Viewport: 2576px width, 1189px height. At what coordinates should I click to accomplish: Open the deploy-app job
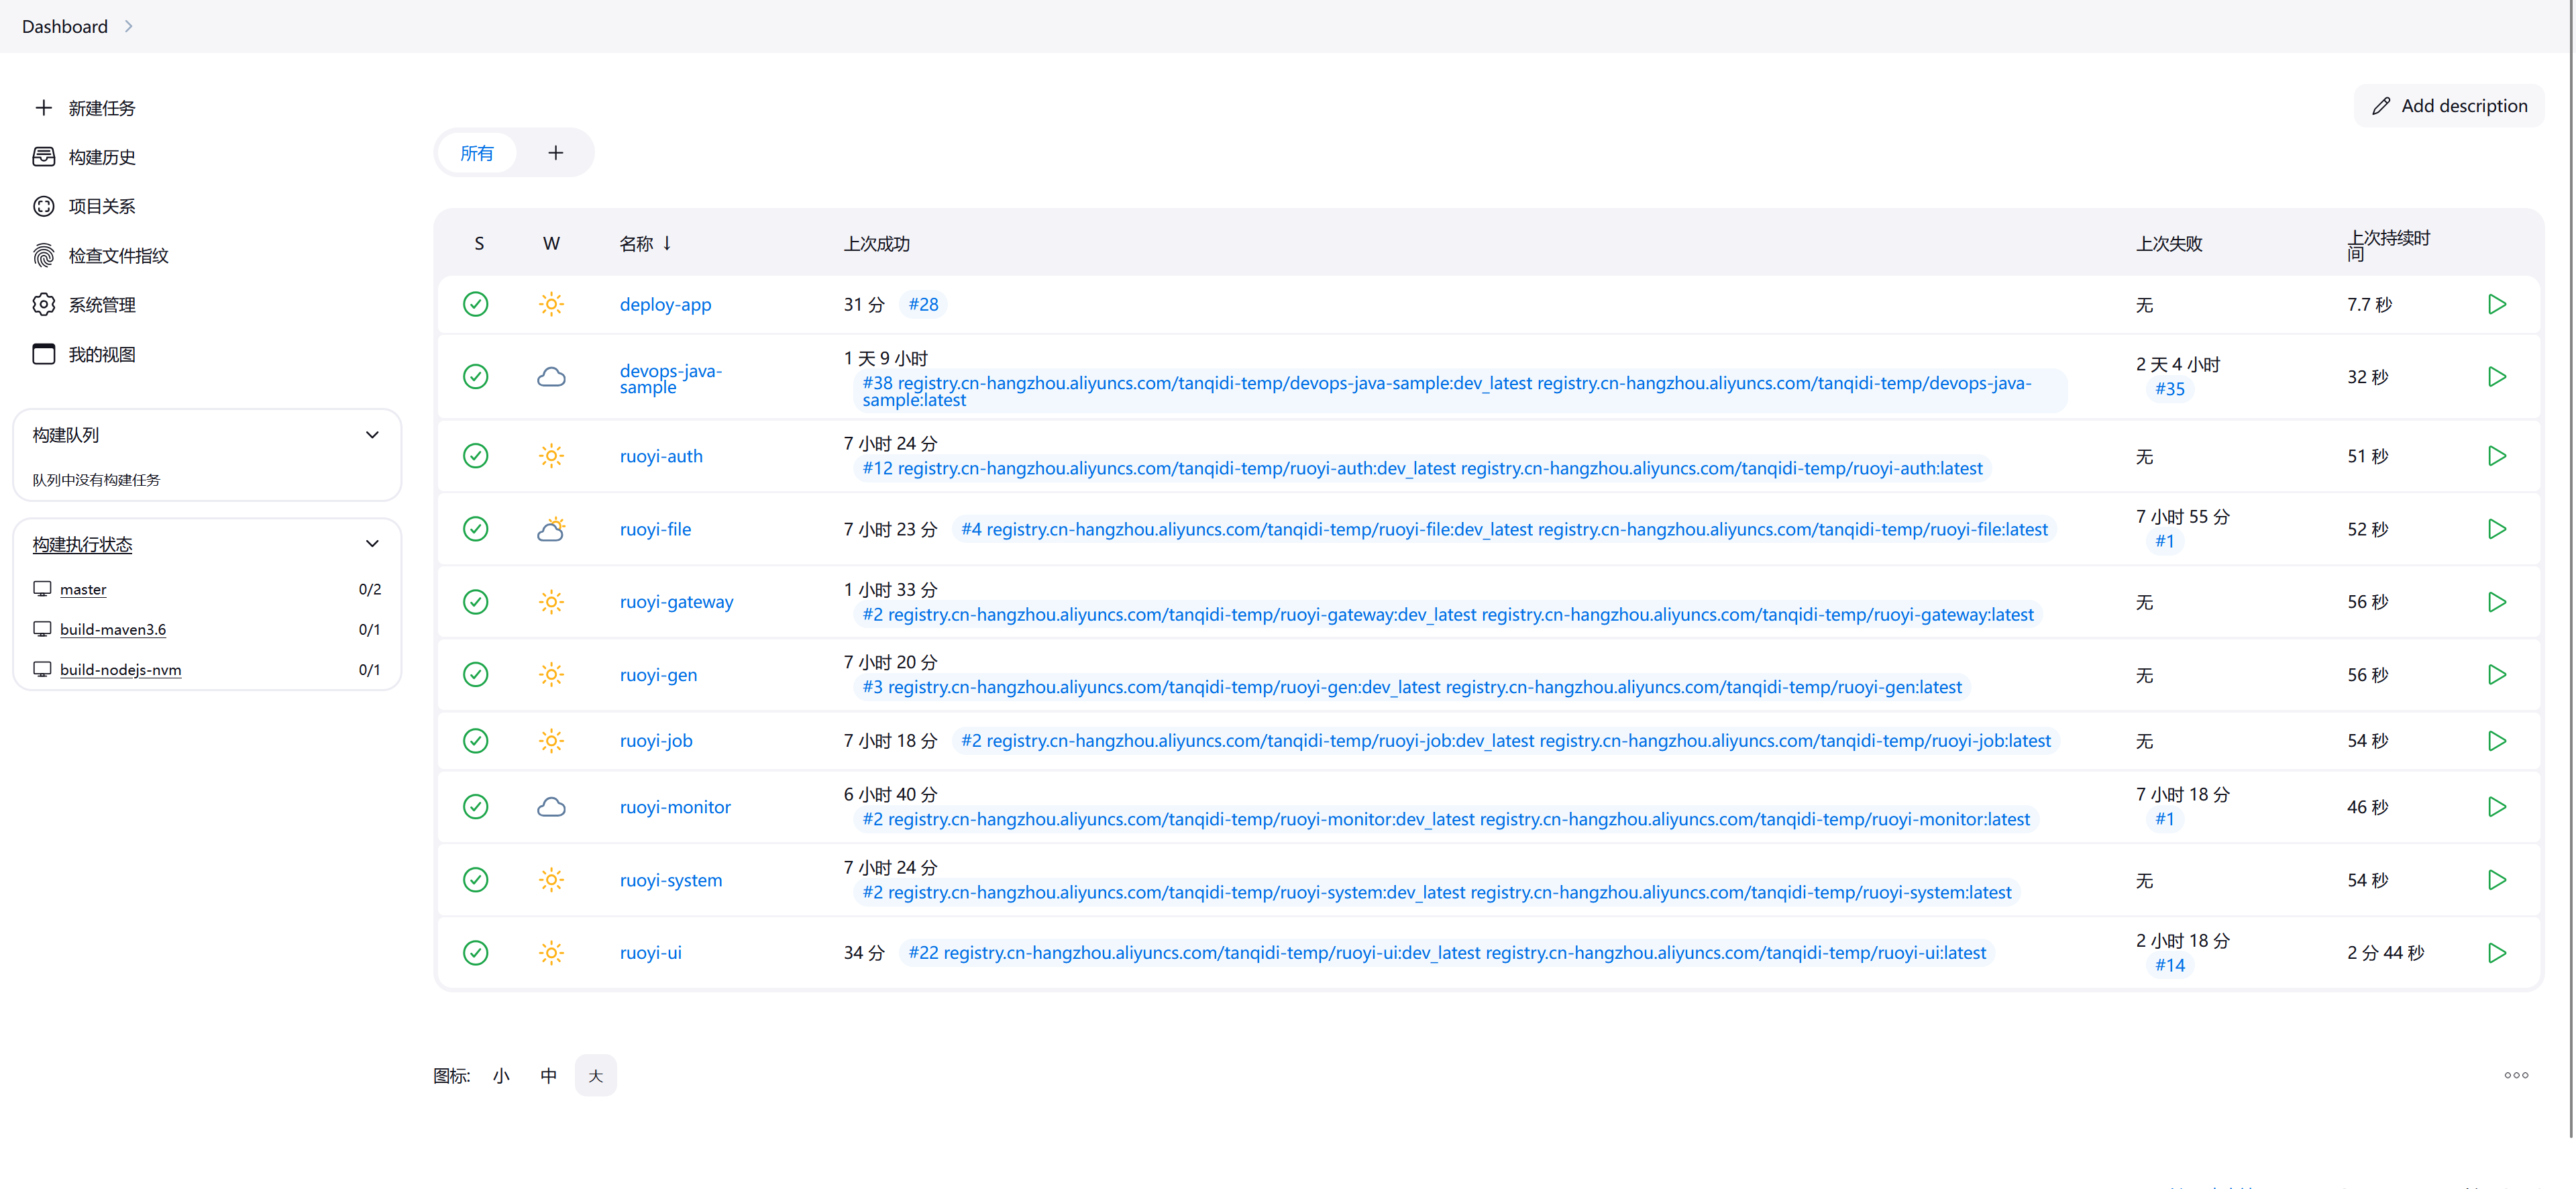tap(665, 304)
